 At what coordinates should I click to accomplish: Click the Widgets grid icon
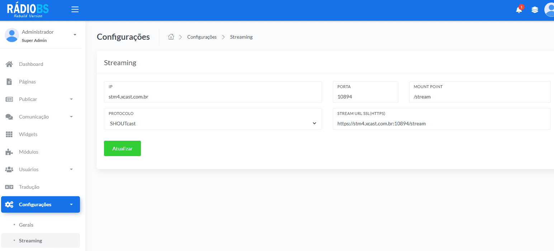9,134
